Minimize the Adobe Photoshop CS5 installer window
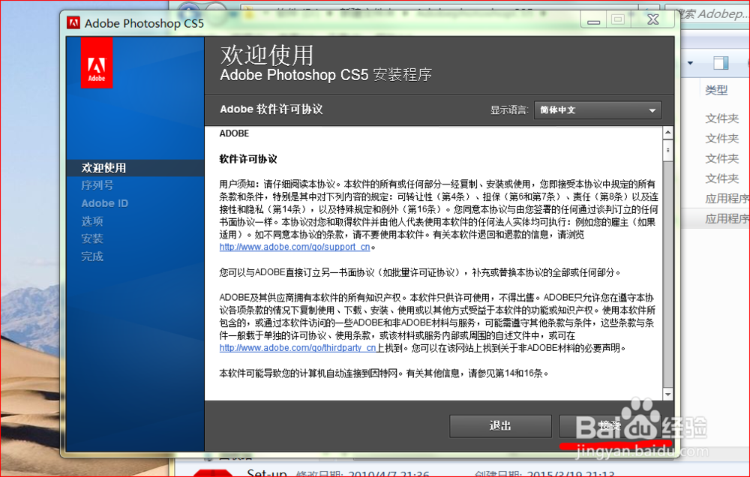Image resolution: width=750 pixels, height=477 pixels. (593, 20)
